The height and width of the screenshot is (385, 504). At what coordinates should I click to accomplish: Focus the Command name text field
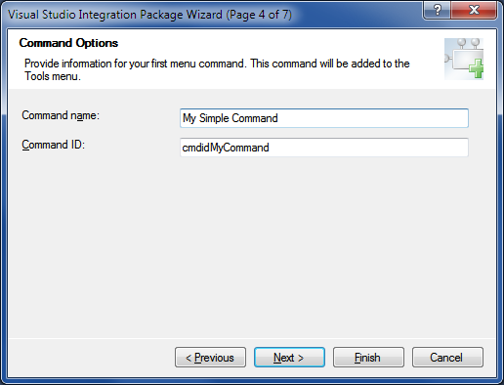pyautogui.click(x=324, y=118)
